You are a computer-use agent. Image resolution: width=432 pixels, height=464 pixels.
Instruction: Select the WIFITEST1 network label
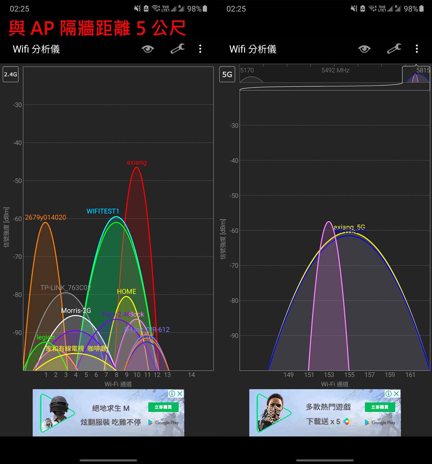click(102, 211)
